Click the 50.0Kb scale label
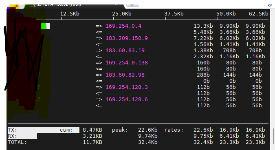 click(226, 14)
